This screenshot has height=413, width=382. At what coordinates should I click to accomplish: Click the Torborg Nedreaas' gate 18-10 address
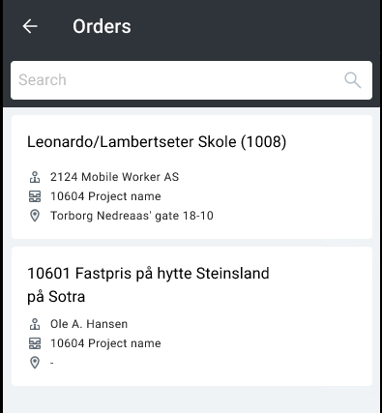click(x=132, y=216)
